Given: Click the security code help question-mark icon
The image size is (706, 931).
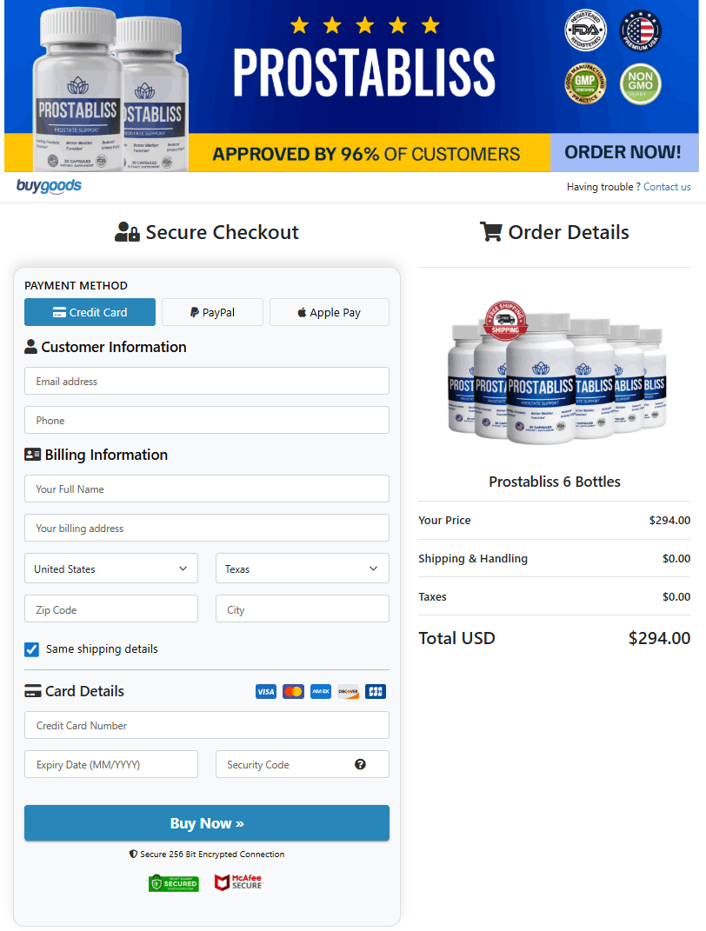Looking at the screenshot, I should point(360,765).
